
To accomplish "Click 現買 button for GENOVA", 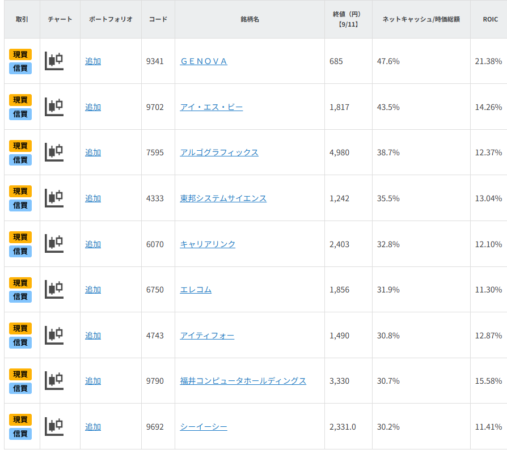I will (x=20, y=54).
